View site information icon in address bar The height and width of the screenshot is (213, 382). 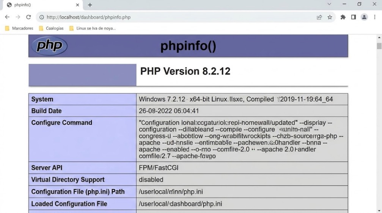tap(42, 17)
